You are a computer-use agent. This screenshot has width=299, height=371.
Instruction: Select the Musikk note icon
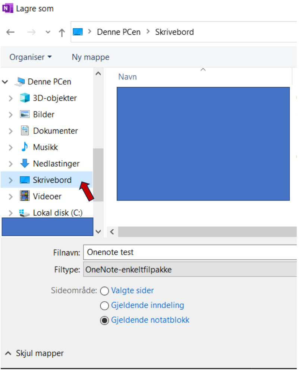click(x=25, y=147)
